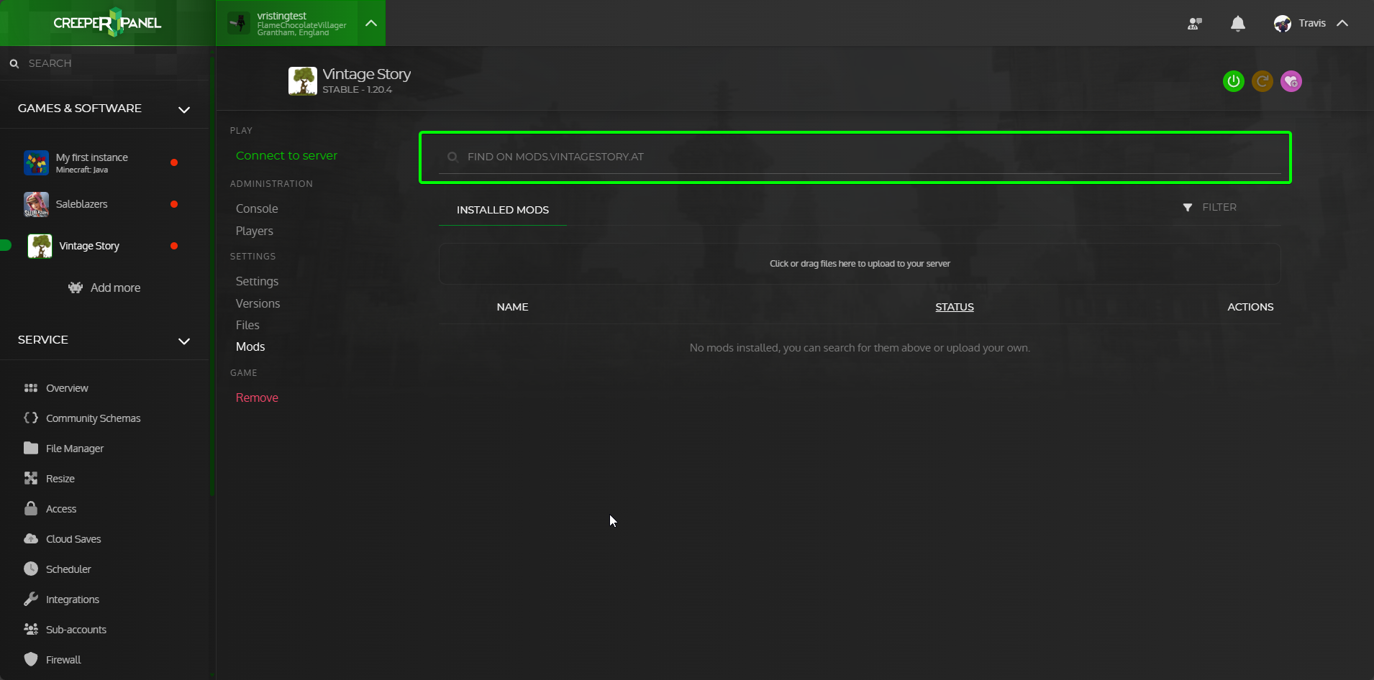Click the Vintage Story game header icon

pyautogui.click(x=303, y=81)
